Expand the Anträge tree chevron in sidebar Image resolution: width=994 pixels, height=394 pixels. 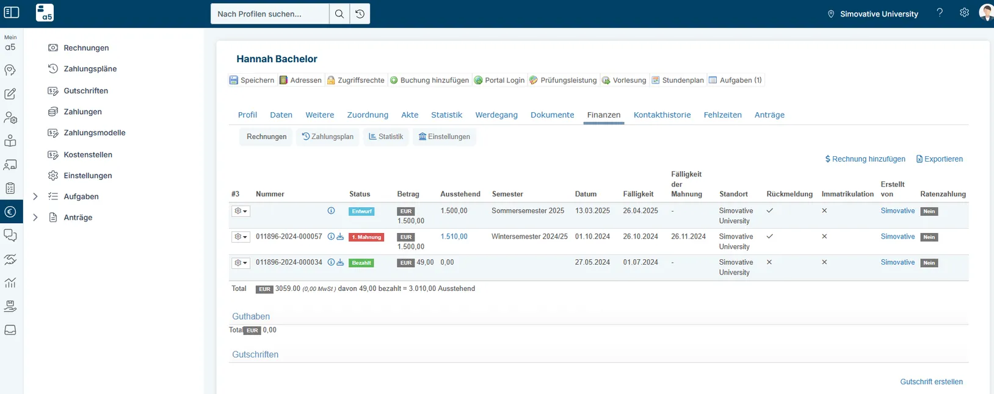(35, 217)
